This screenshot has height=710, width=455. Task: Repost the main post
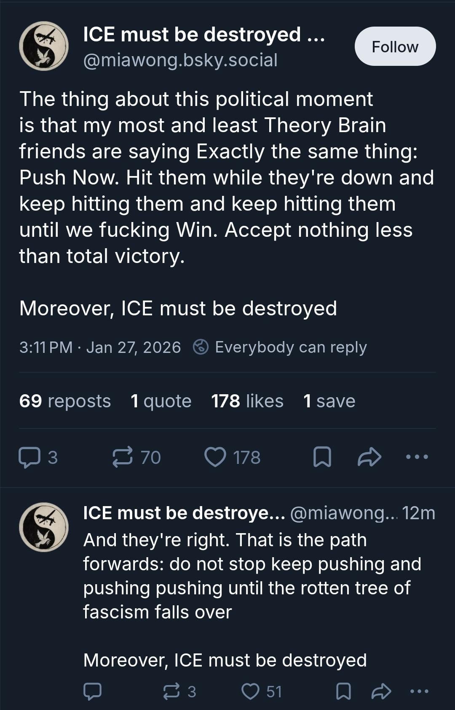pos(123,458)
